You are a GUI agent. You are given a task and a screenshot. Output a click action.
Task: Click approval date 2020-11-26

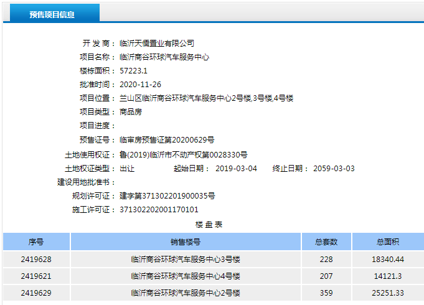(140, 85)
